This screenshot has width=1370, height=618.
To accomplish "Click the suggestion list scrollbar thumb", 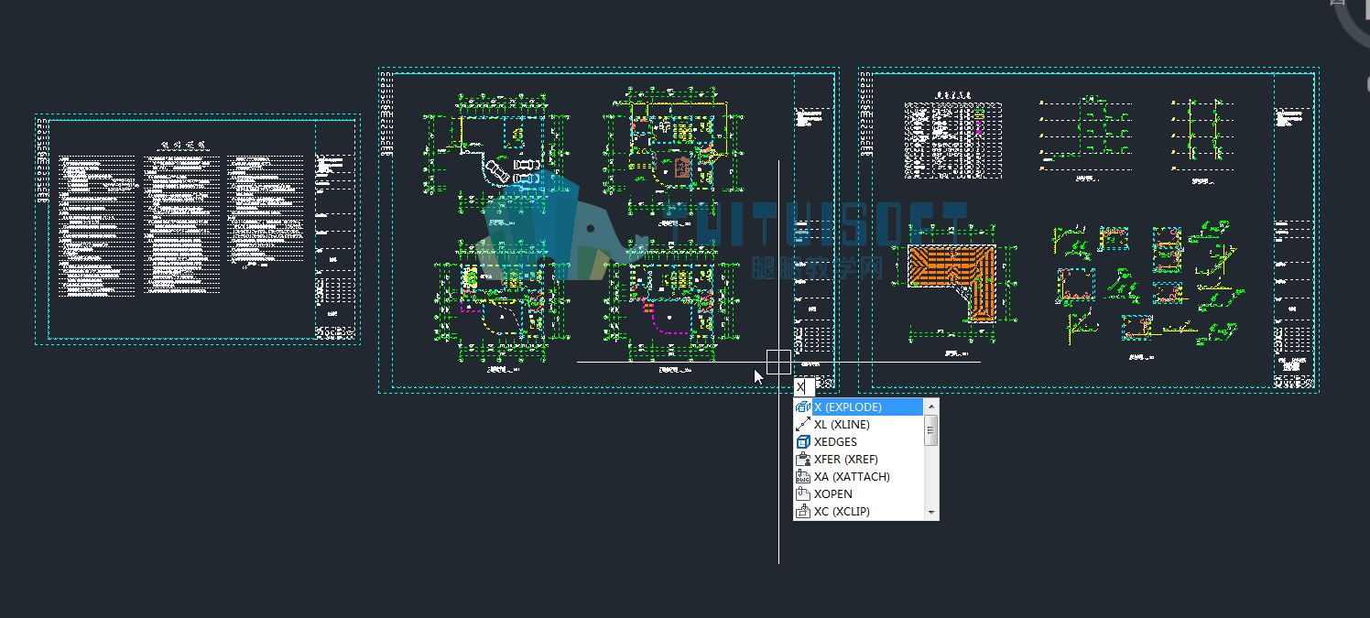I will point(931,429).
